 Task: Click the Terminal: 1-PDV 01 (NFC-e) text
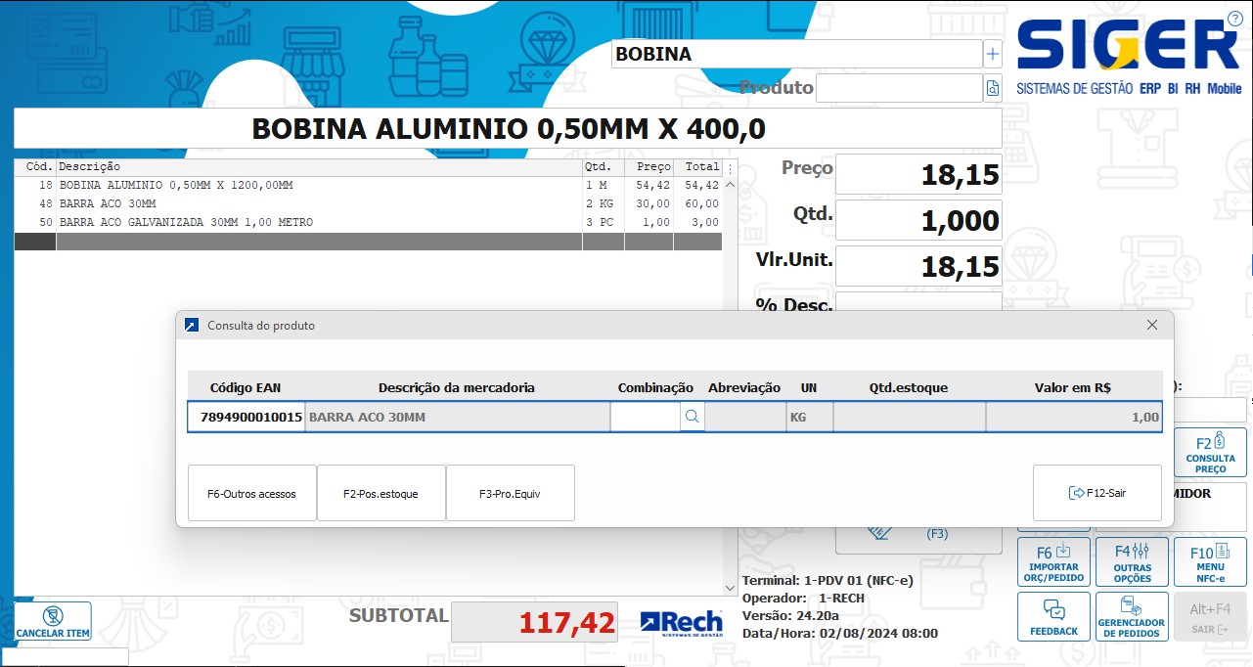(828, 580)
